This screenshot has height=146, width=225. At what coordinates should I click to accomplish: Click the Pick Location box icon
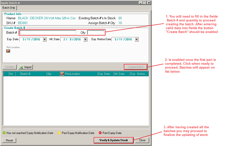(x=8, y=51)
